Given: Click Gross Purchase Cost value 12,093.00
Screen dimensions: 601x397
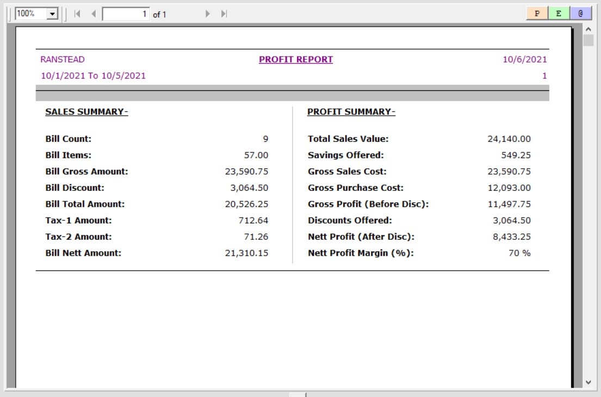Looking at the screenshot, I should click(509, 188).
